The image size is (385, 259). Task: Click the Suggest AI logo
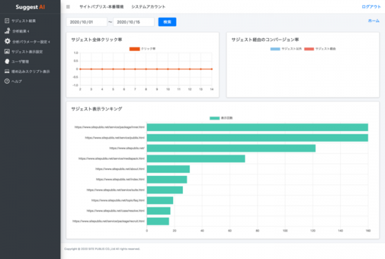[30, 7]
